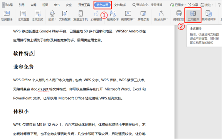
Task: Open 云编辑器 cloud editor
Action: [x=96, y=16]
